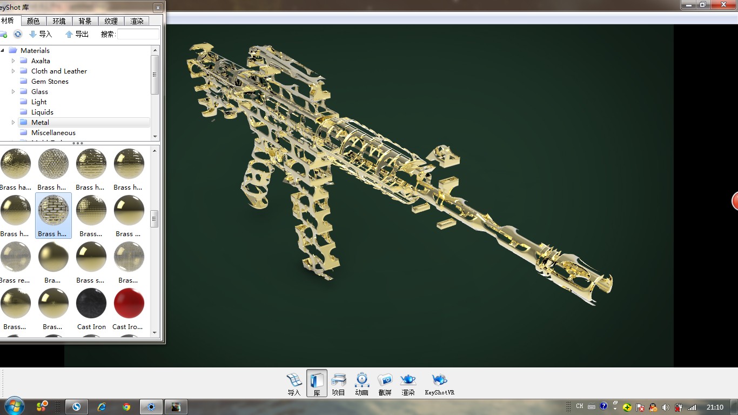Open the 渲染 renderings tab in library
738x415 pixels.
[137, 21]
